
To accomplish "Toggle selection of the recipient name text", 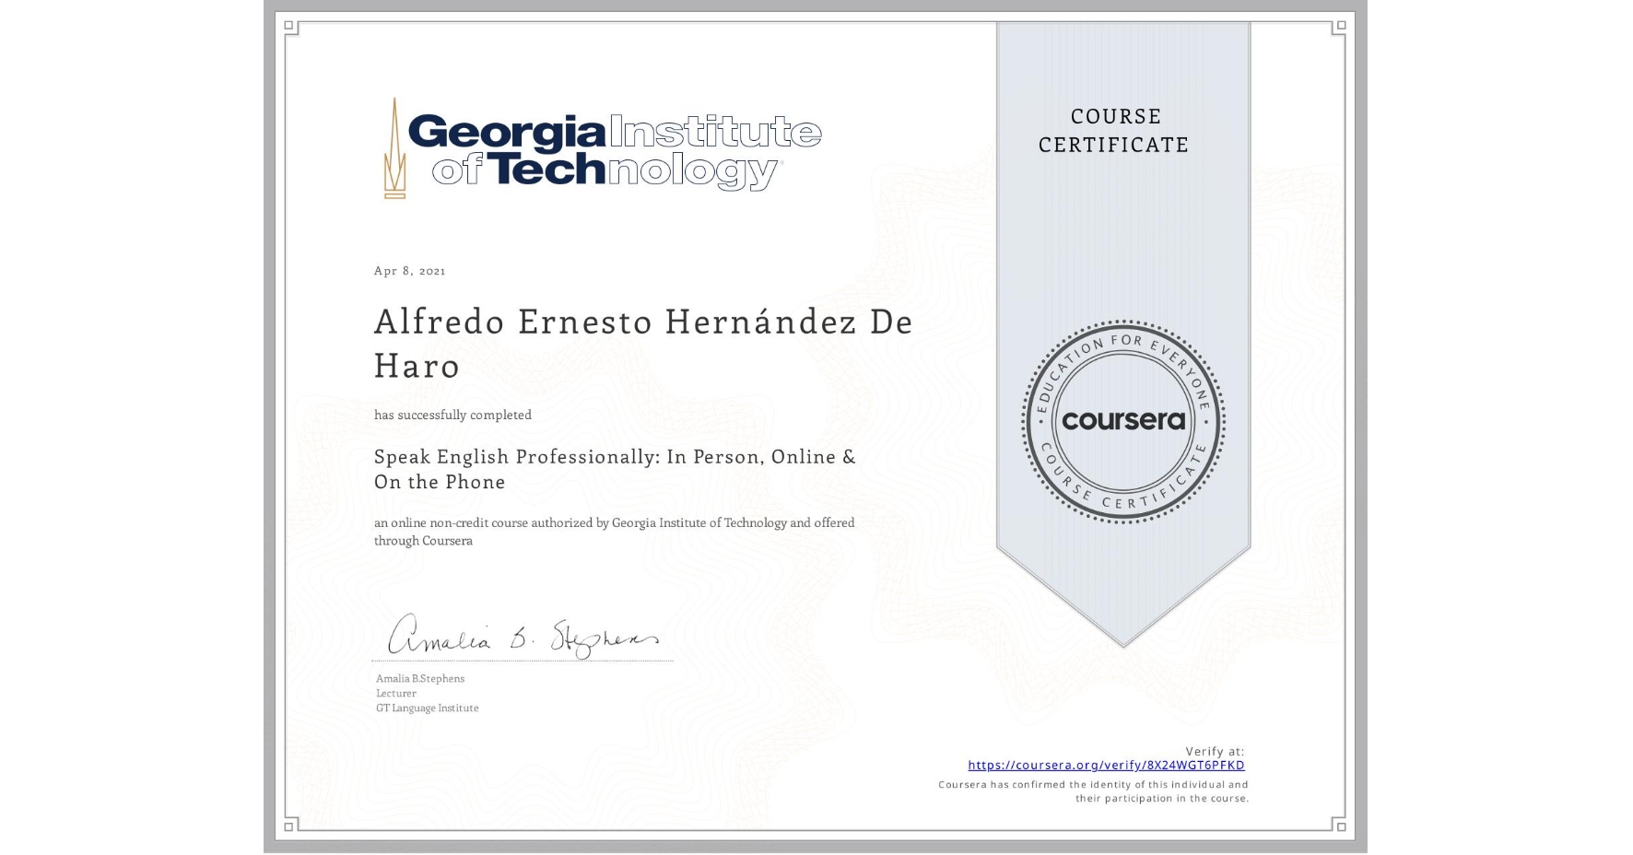I will click(642, 344).
